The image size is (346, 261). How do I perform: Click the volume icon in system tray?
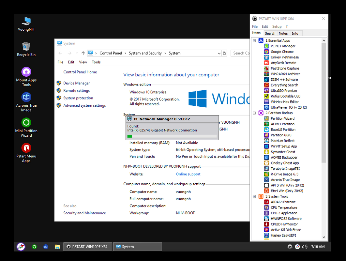(x=305, y=247)
